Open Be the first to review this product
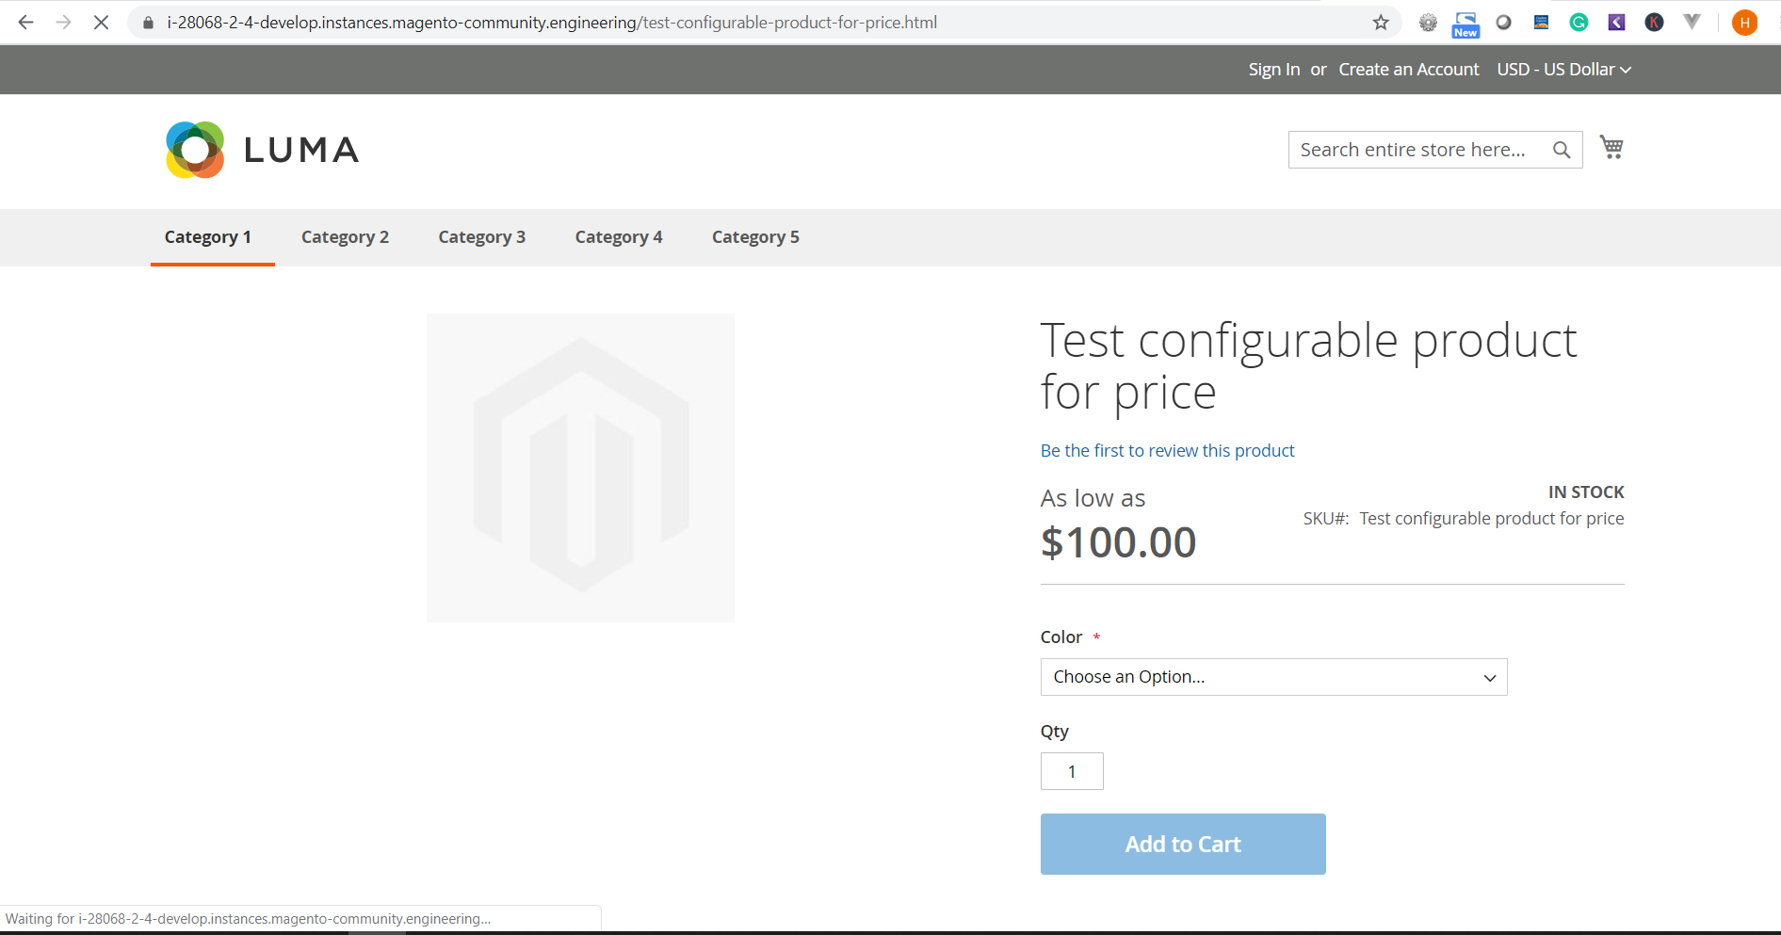Viewport: 1781px width, 935px height. (x=1167, y=450)
